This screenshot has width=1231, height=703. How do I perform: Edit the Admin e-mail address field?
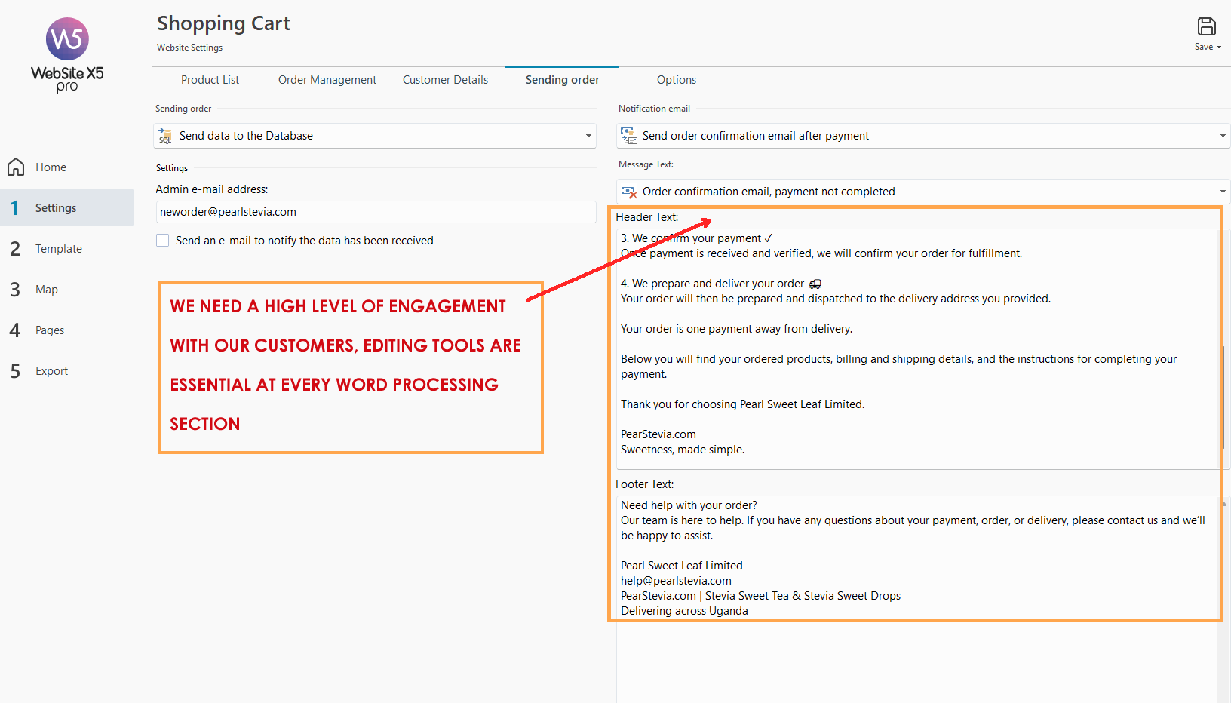tap(376, 212)
